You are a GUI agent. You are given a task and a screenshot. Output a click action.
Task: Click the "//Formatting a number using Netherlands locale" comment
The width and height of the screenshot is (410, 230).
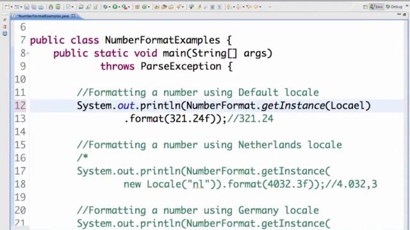tap(209, 145)
